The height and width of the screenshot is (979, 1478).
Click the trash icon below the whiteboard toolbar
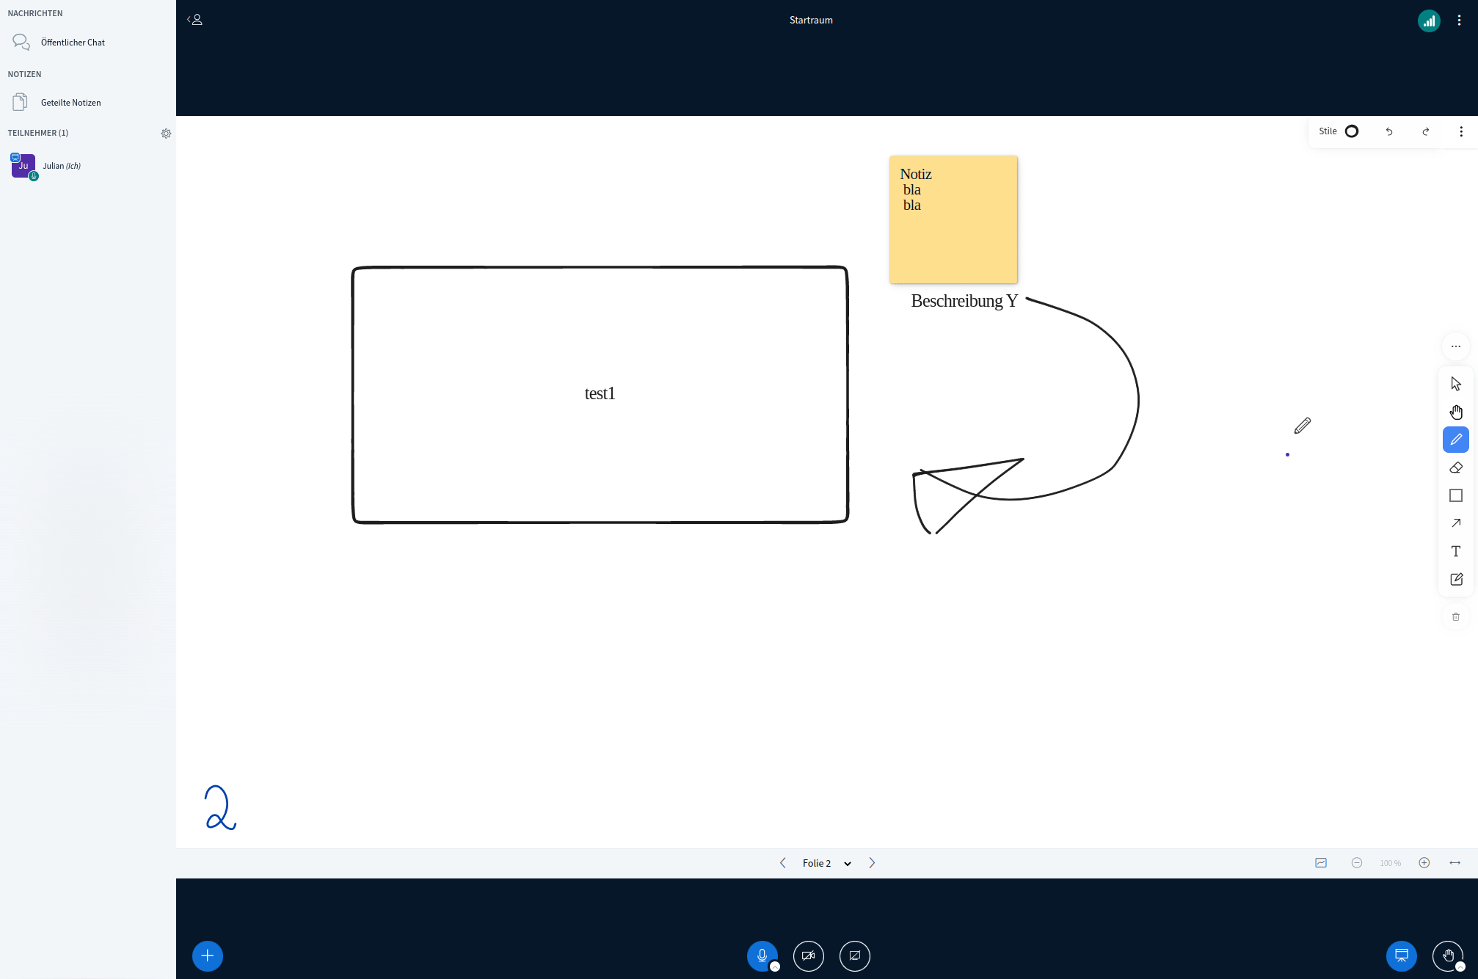[1456, 616]
